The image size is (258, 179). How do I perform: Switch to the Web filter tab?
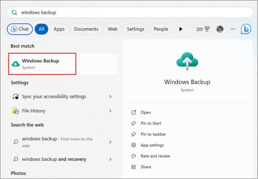[113, 29]
